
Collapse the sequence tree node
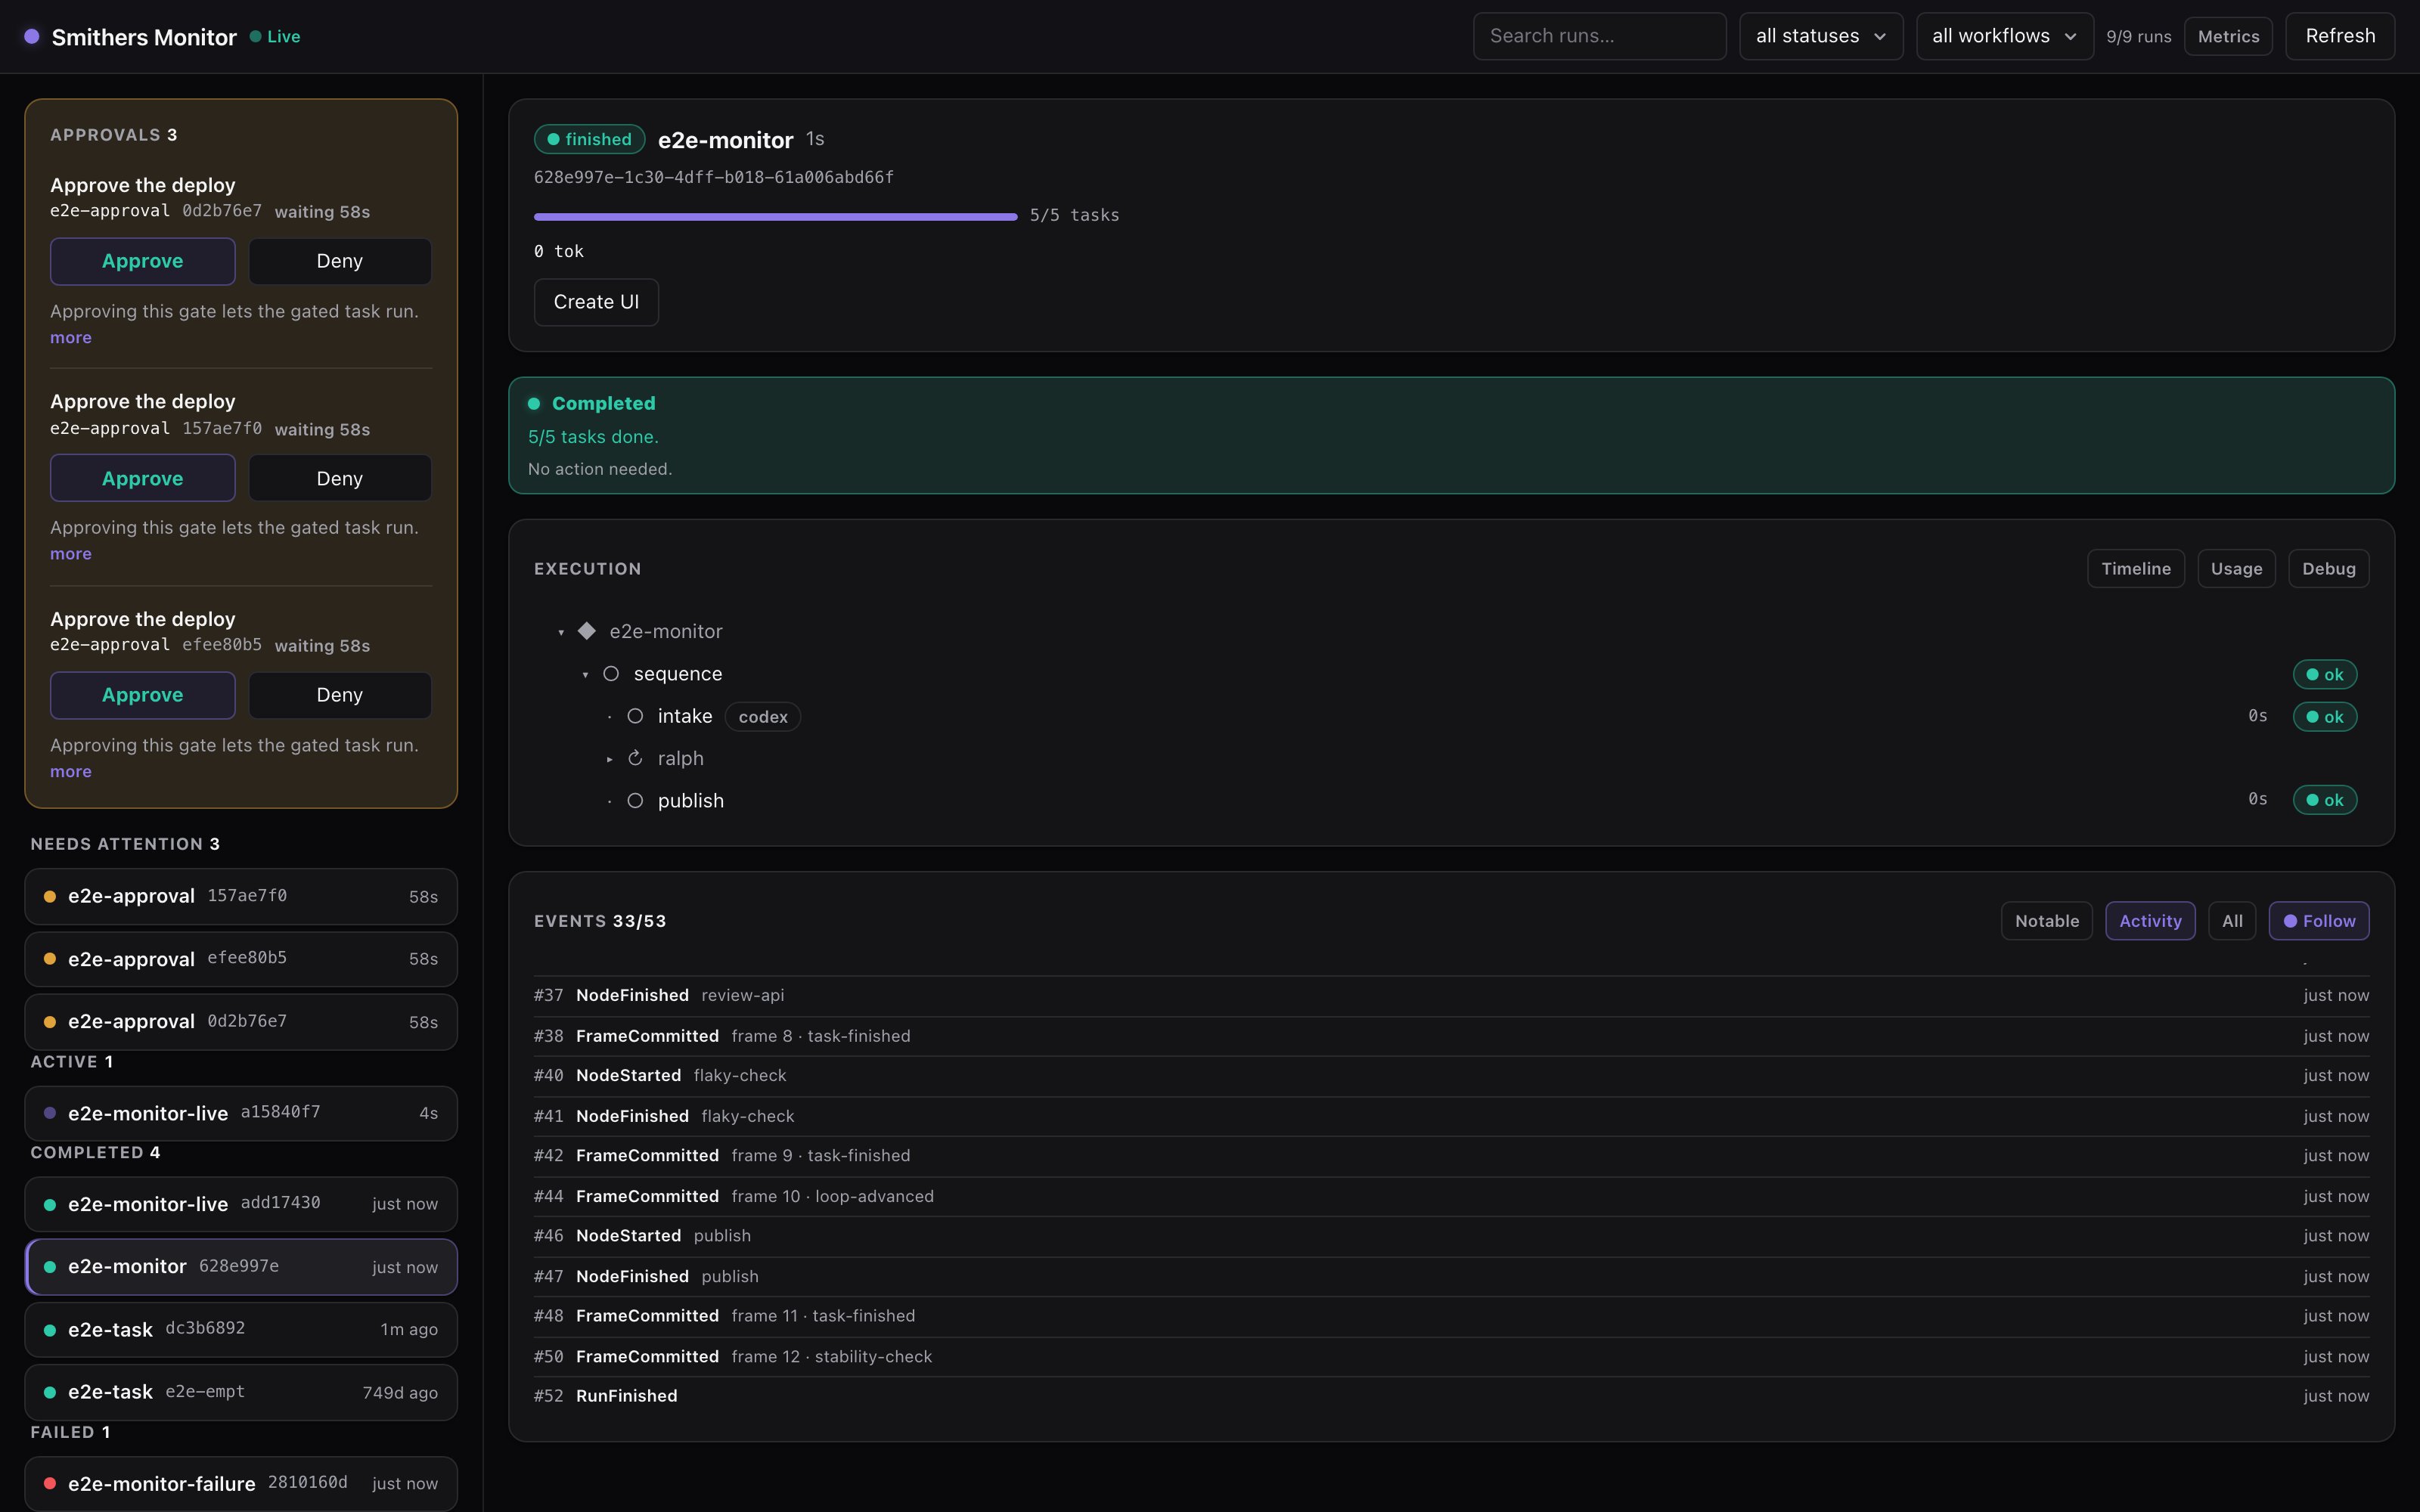coord(585,675)
